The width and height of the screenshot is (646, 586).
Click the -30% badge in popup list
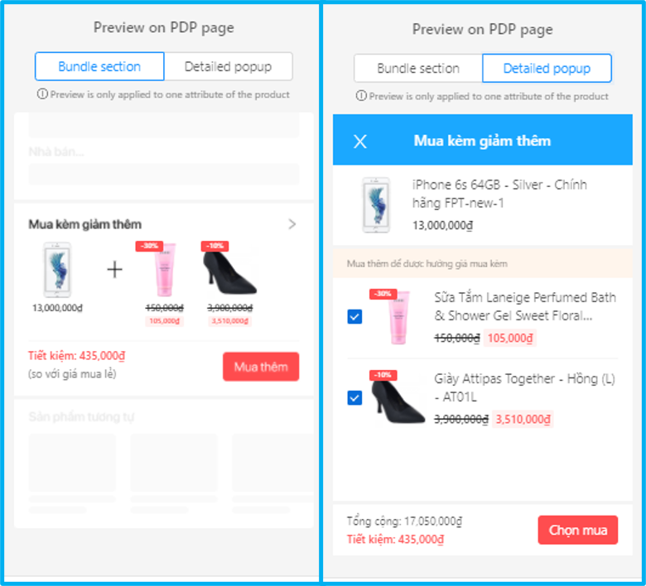[383, 294]
